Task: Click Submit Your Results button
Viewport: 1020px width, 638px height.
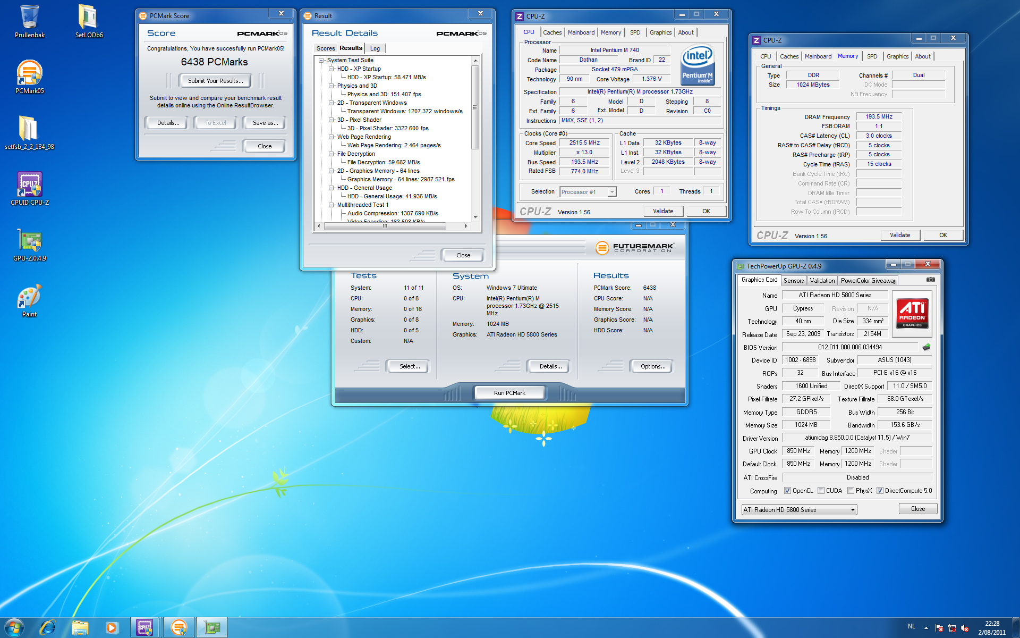Action: pyautogui.click(x=216, y=81)
